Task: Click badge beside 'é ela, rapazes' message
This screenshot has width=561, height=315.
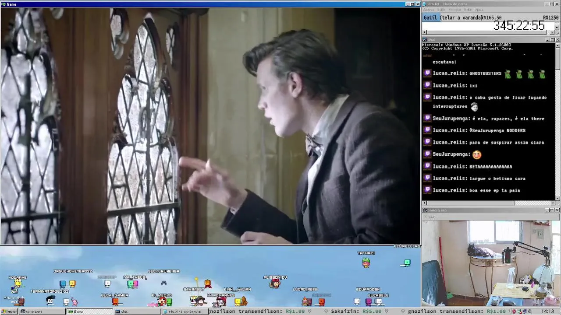Action: point(427,119)
